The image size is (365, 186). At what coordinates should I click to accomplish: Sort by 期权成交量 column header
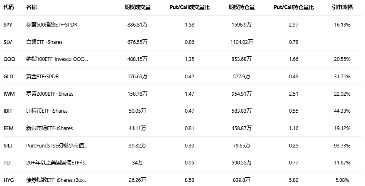pyautogui.click(x=137, y=7)
